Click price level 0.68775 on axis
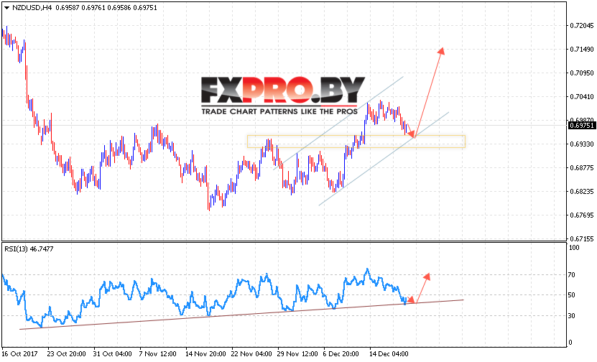The image size is (597, 362). pyautogui.click(x=582, y=167)
